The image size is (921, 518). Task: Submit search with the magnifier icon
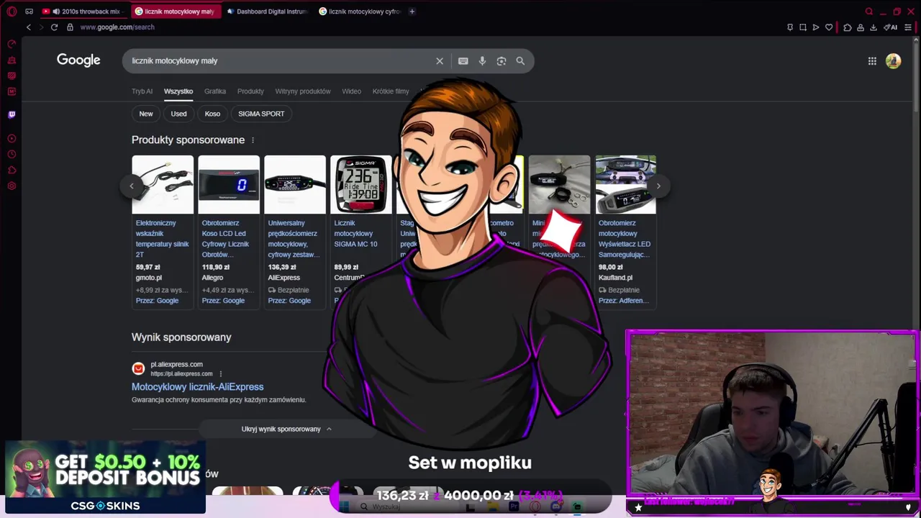tap(520, 61)
